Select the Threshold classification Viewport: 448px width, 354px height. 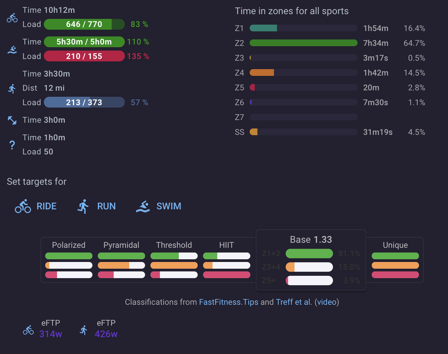[174, 259]
